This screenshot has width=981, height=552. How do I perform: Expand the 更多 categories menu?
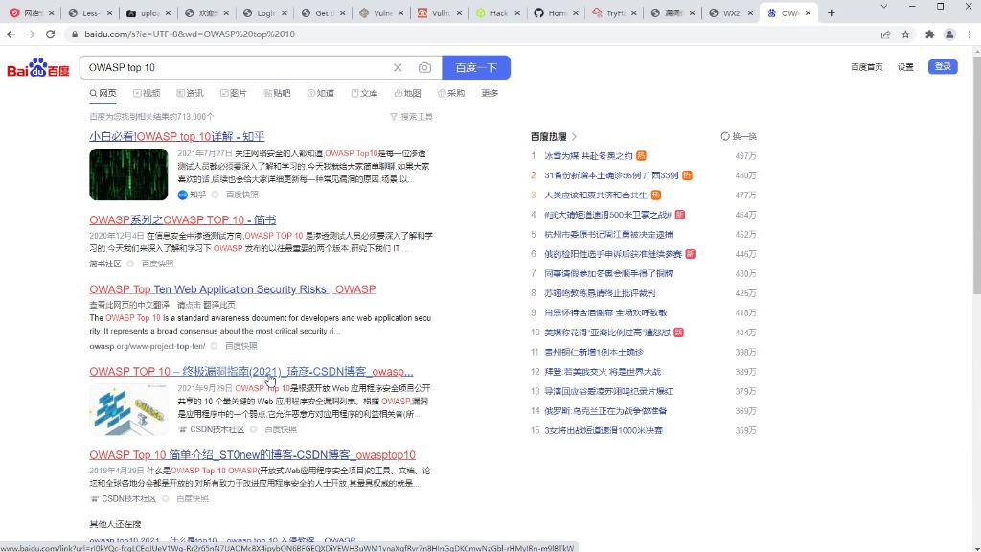pyautogui.click(x=490, y=93)
